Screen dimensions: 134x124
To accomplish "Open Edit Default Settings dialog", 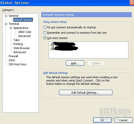I will tap(86, 92).
